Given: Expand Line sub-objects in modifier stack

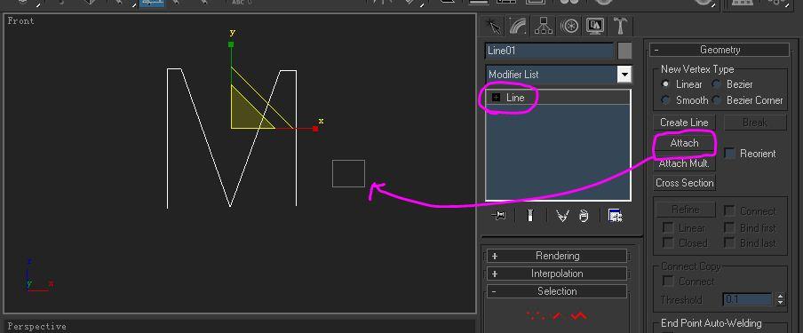Looking at the screenshot, I should point(496,98).
